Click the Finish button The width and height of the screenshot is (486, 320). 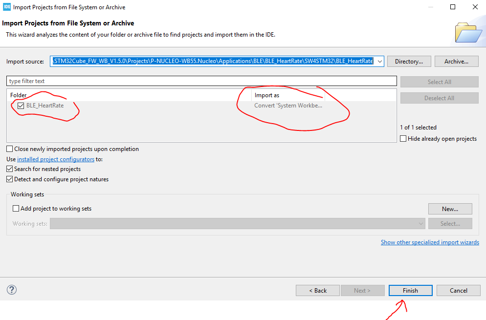(410, 291)
